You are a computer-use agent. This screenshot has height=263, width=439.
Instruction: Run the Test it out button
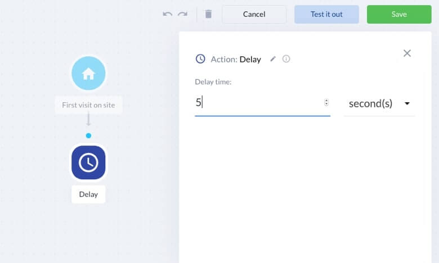coord(326,14)
